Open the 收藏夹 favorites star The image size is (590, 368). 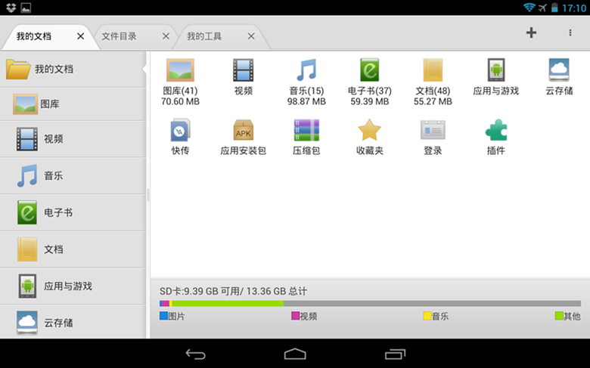point(369,131)
